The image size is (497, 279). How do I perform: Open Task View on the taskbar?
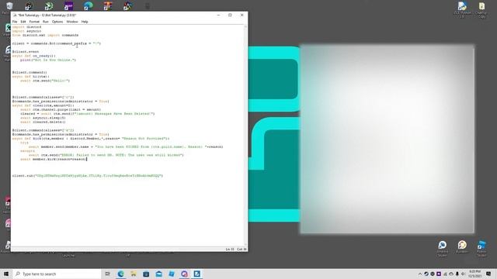click(108, 274)
